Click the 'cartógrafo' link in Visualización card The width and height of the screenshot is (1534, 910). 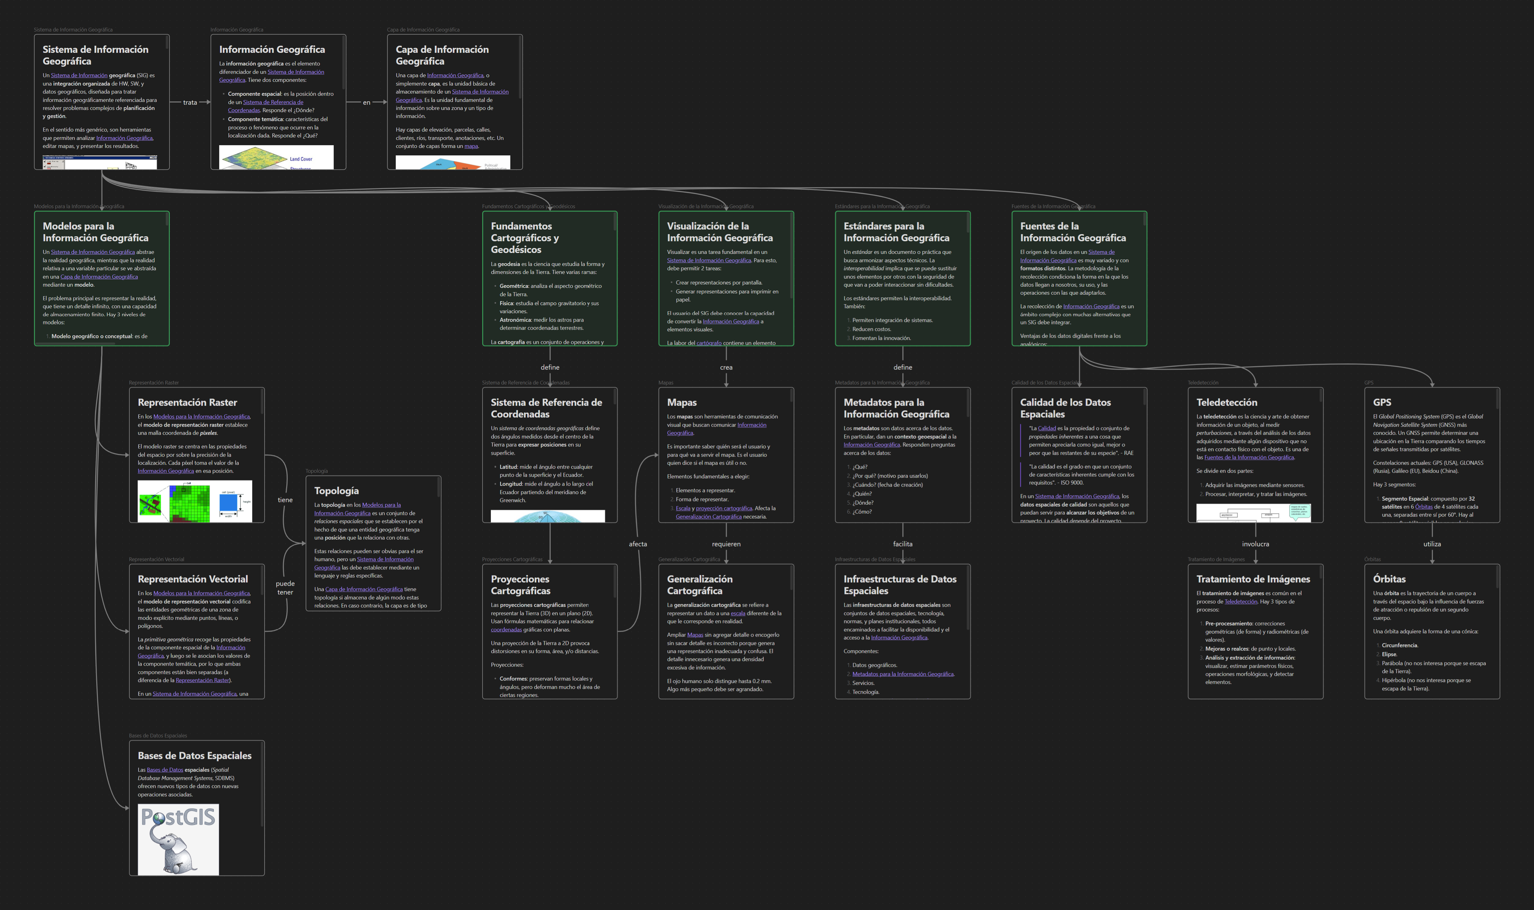click(709, 343)
